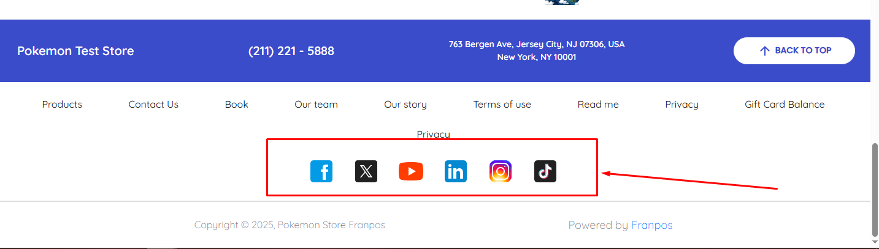The image size is (879, 249).
Task: Click the Privacy link above social icons
Action: coord(434,134)
